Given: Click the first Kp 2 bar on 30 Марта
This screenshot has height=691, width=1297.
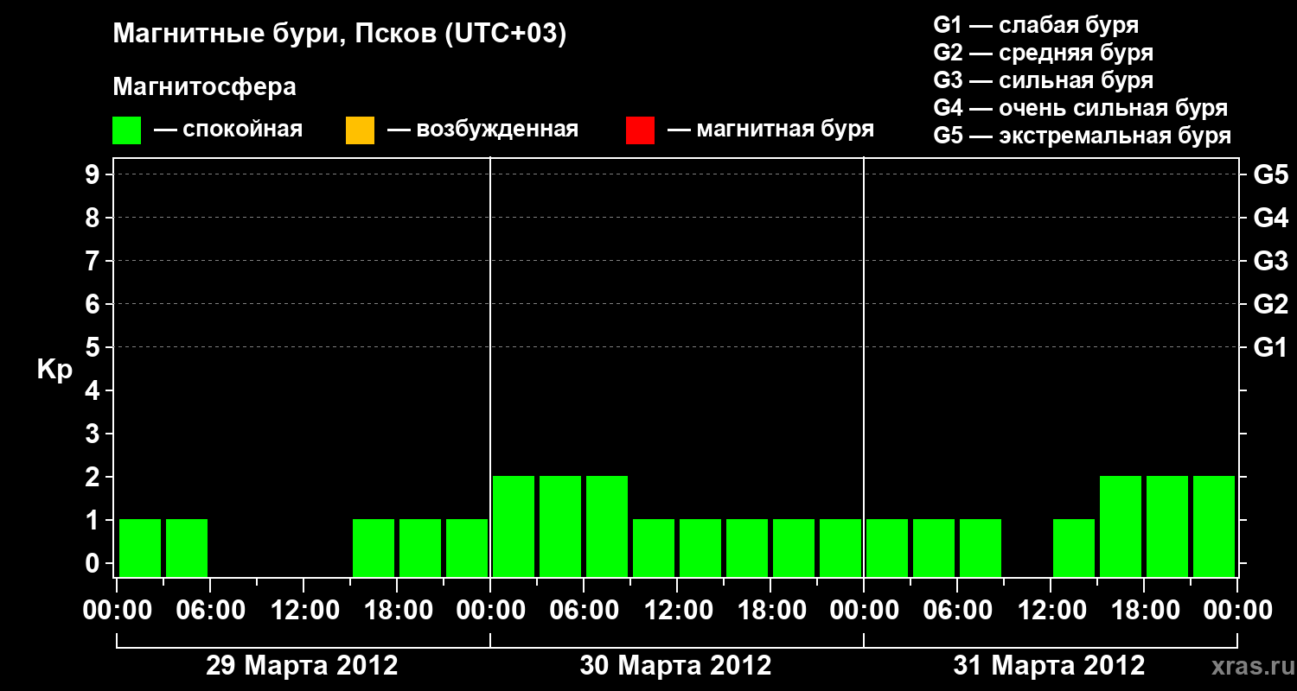Looking at the screenshot, I should [514, 526].
